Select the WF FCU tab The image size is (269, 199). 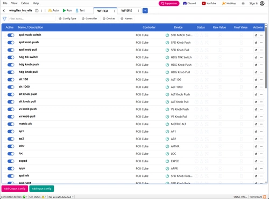(103, 11)
